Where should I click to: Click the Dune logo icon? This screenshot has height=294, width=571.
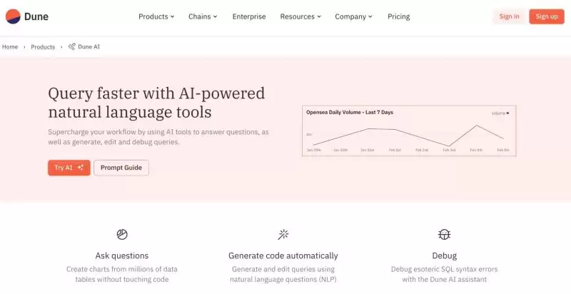click(13, 16)
